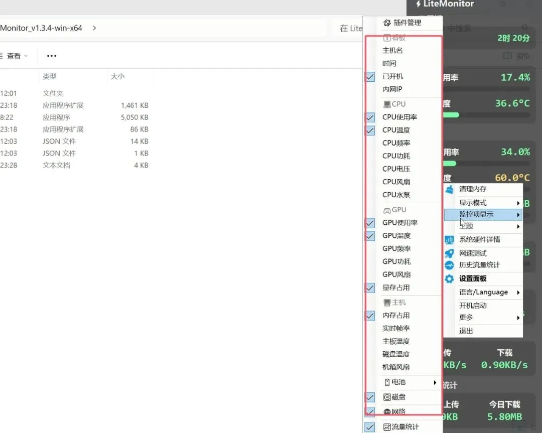542x433 pixels.
Task: Uncheck the 已开机 monitoring item
Action: 370,77
